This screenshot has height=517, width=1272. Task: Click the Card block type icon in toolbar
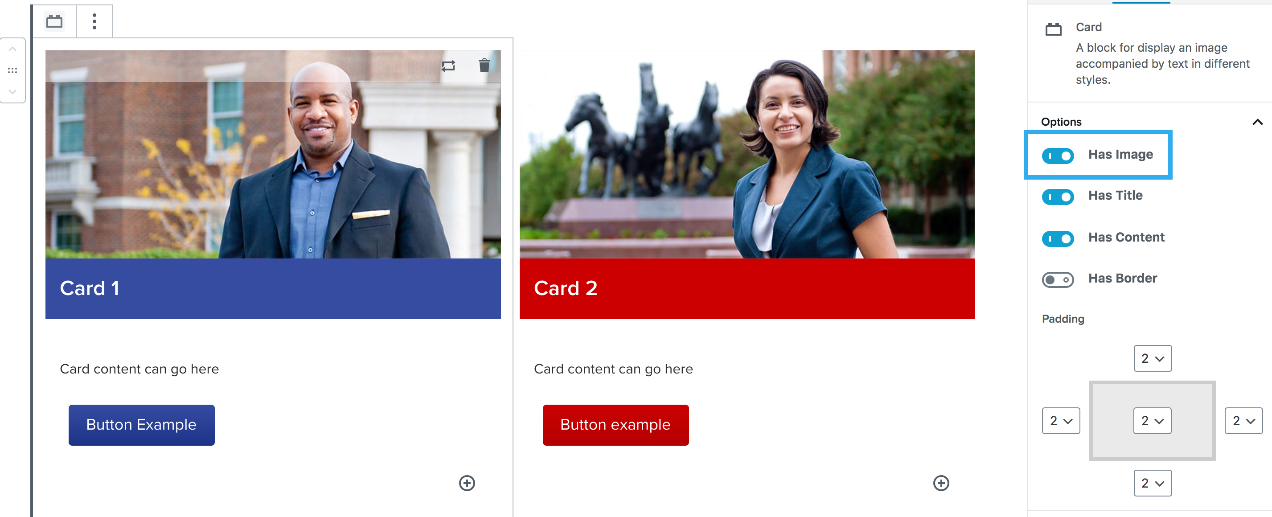(54, 22)
